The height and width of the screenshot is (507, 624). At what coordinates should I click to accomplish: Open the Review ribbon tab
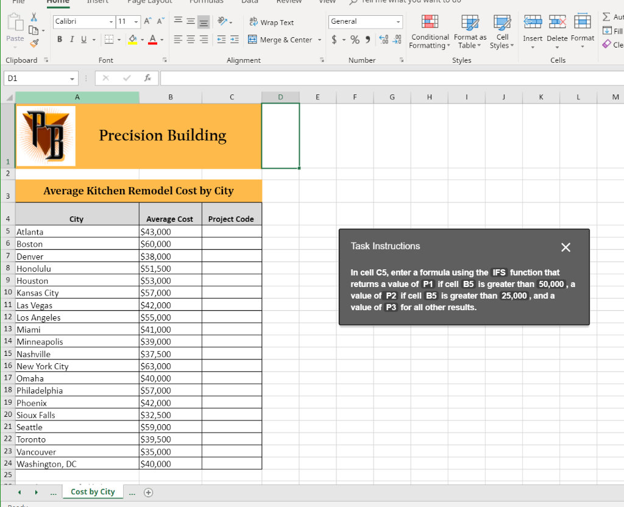pyautogui.click(x=289, y=2)
